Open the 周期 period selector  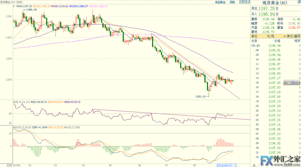(x=232, y=2)
